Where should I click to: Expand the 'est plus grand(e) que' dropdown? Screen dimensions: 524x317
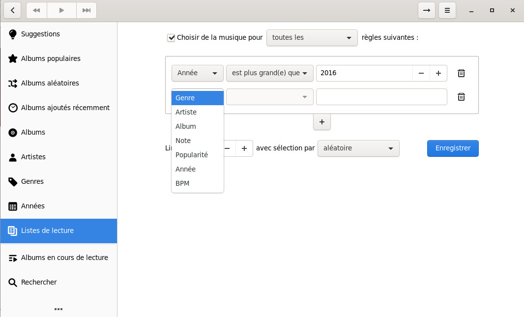269,73
